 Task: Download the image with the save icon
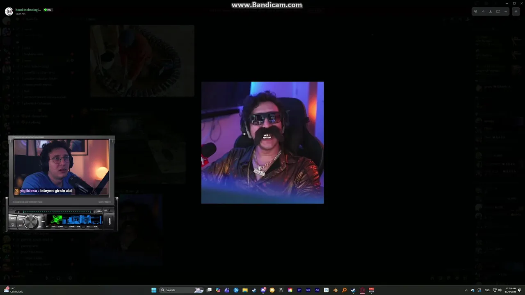pos(491,11)
